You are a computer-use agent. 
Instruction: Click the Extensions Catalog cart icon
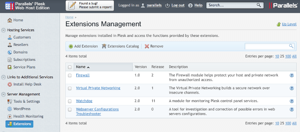tap(104, 46)
